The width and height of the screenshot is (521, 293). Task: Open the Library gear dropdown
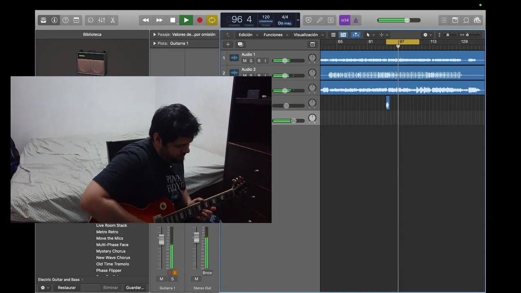click(44, 288)
